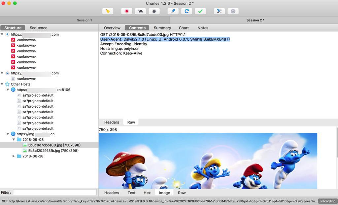
Task: Select the 2018-08-28 folder label
Action: point(33,156)
